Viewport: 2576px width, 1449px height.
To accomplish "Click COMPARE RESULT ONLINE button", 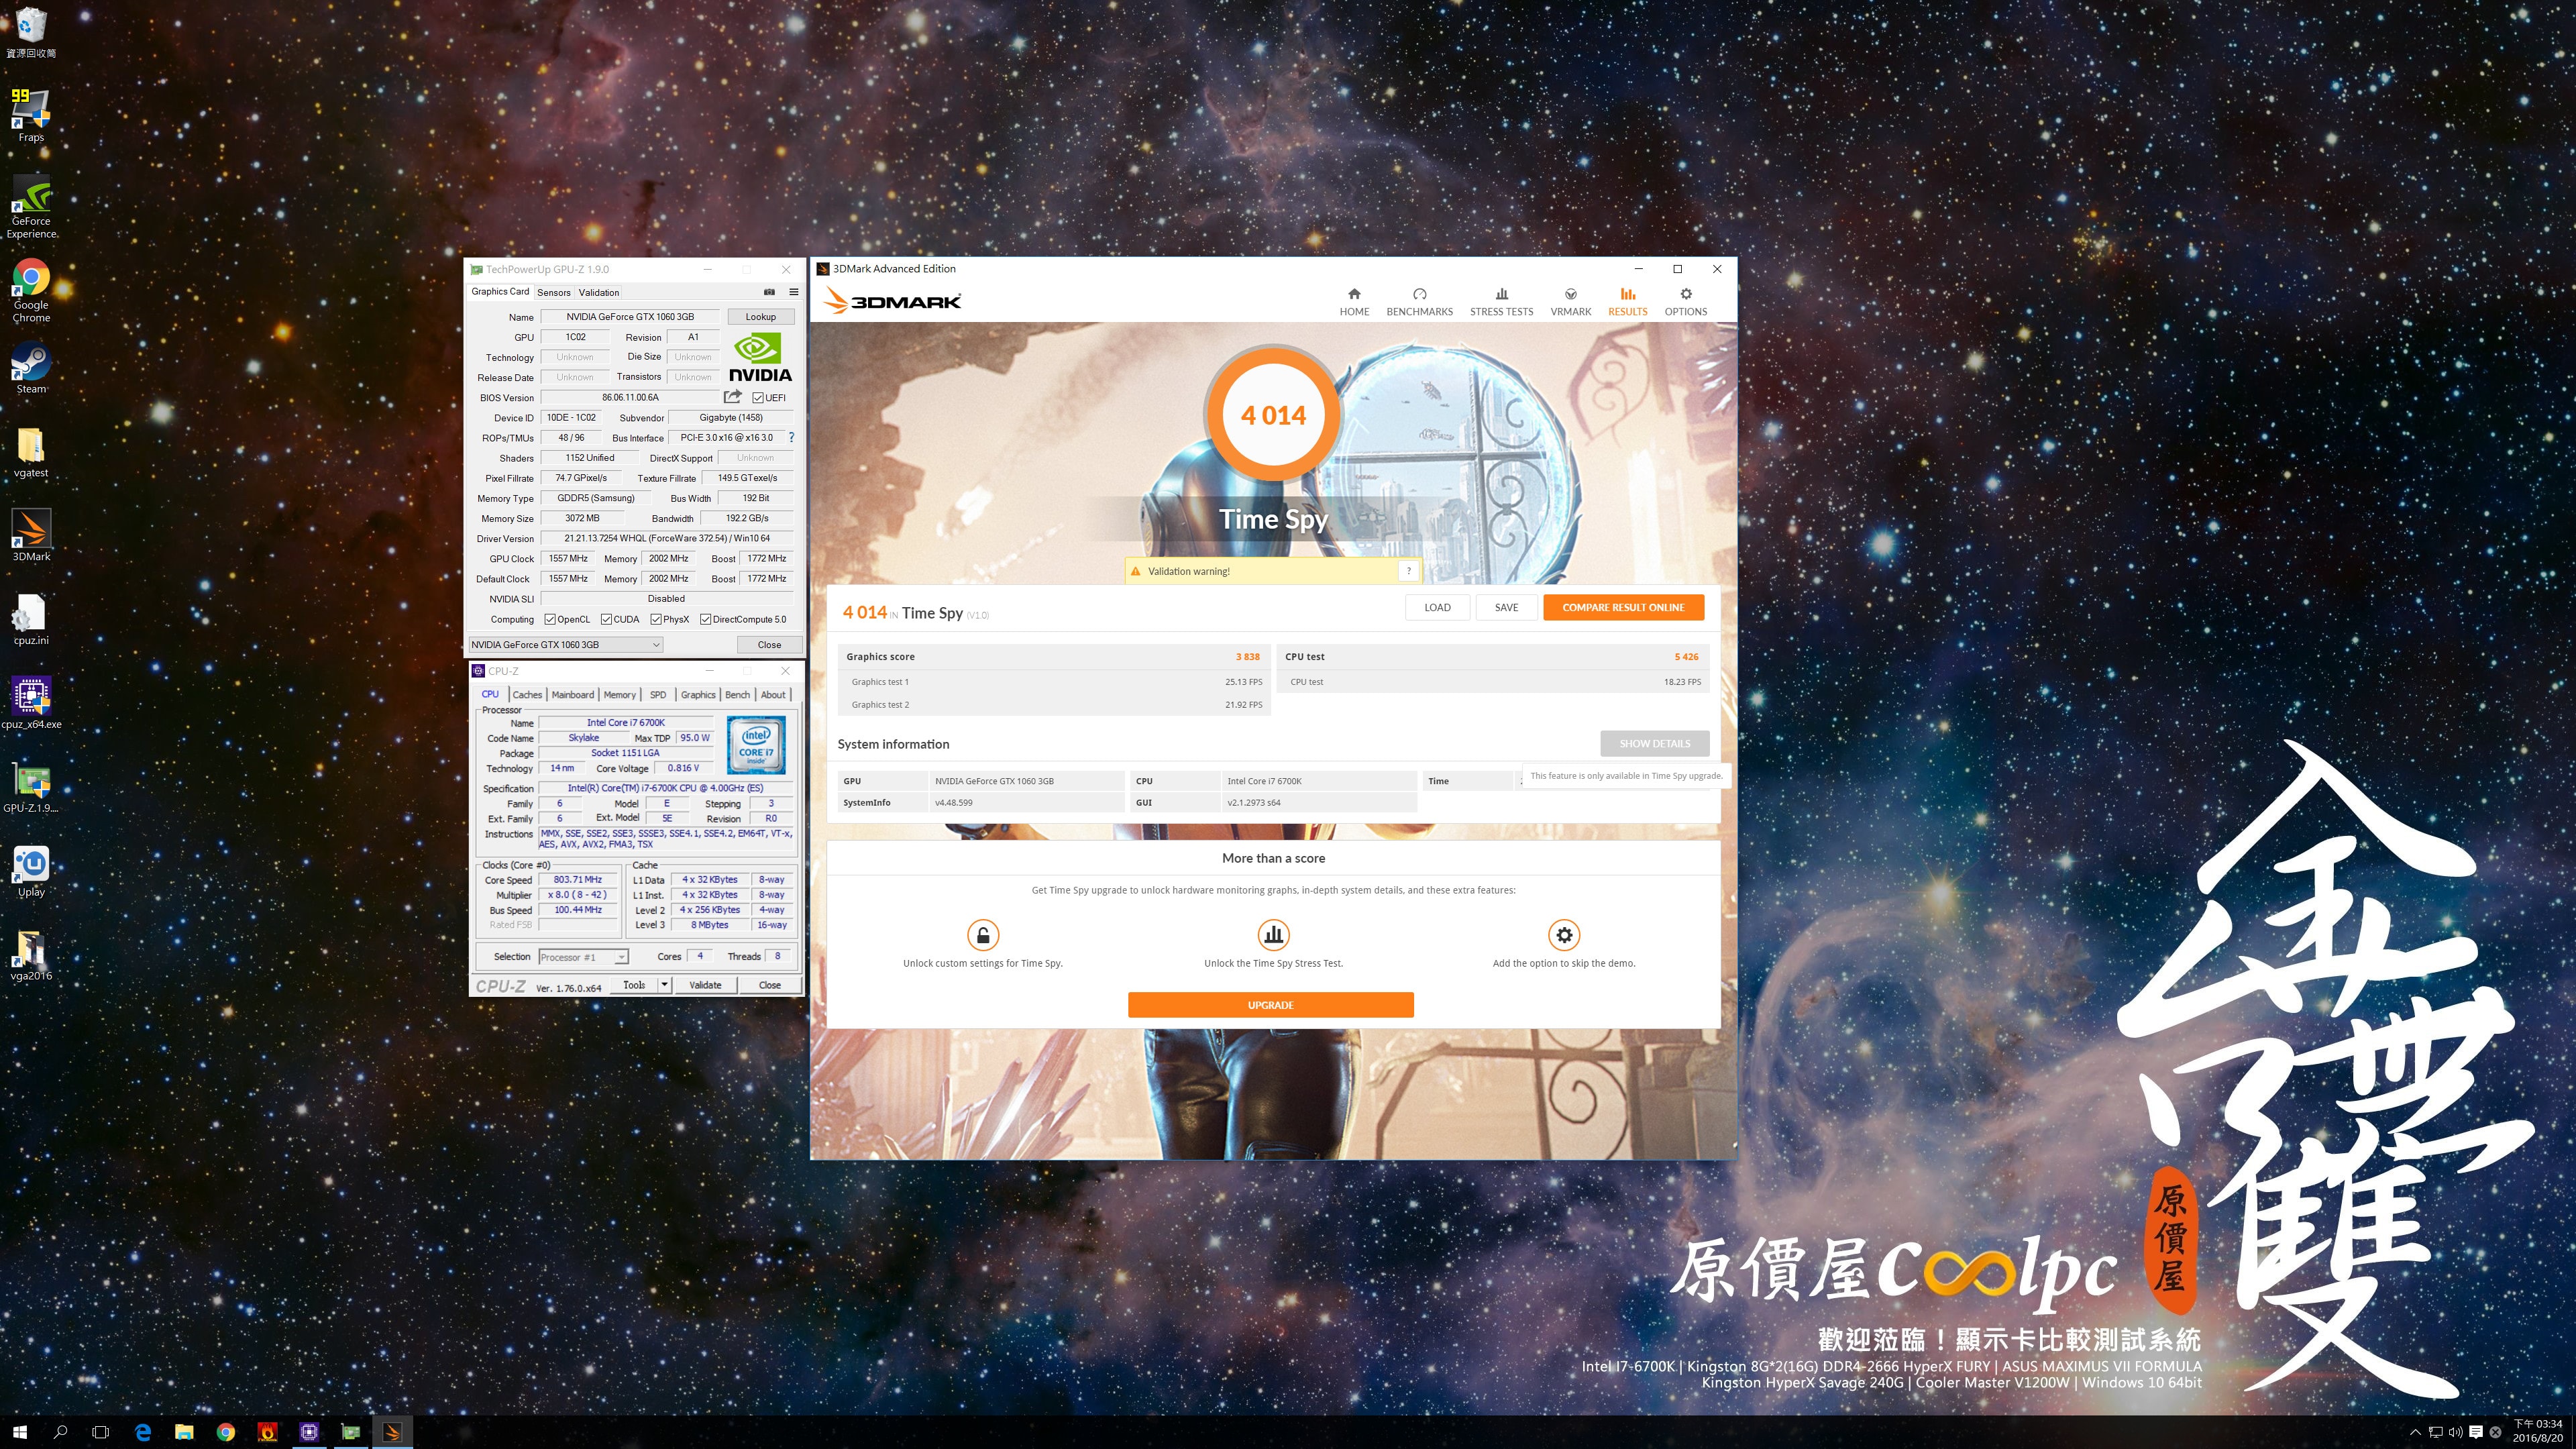I will [1623, 607].
